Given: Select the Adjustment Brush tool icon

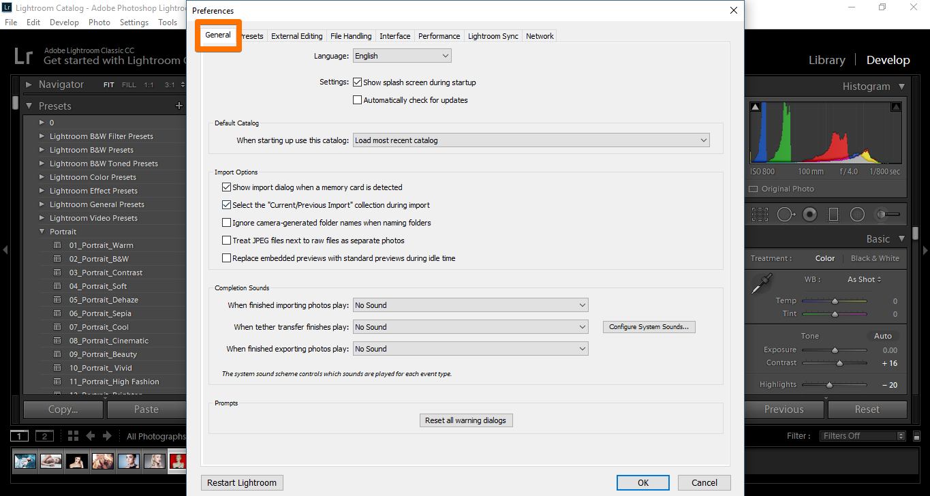Looking at the screenshot, I should pyautogui.click(x=887, y=215).
